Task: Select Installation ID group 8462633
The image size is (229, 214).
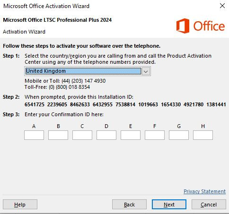Action: pyautogui.click(x=80, y=104)
